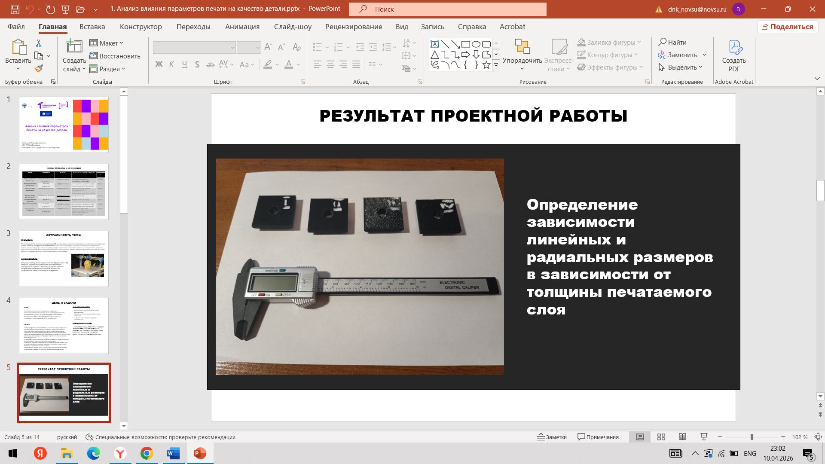The height and width of the screenshot is (464, 825).
Task: Expand the Заливка фигуры dropdown
Action: coord(609,42)
